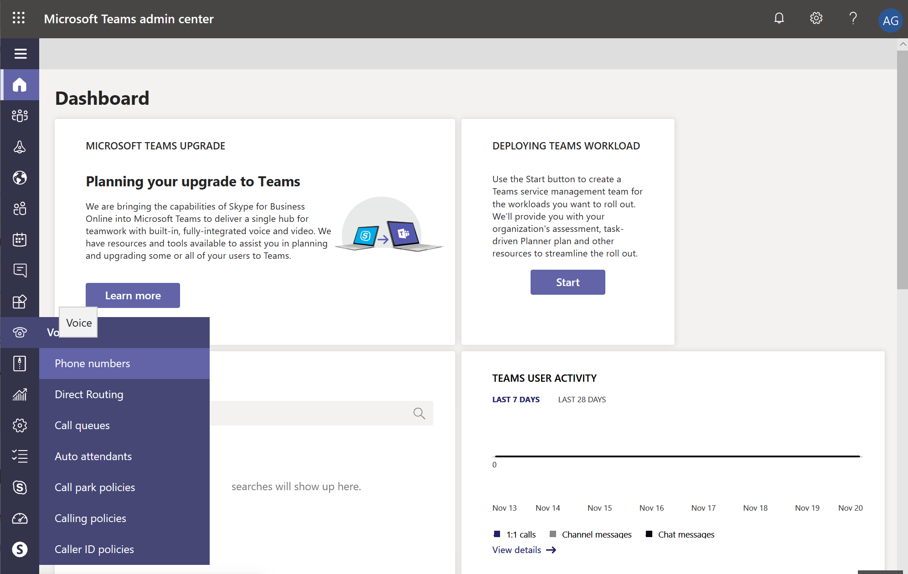Viewport: 908px width, 574px height.
Task: Open Call quality dashboard gauge icon
Action: [20, 518]
